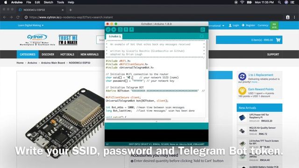Open UPS Power HAT for Raspberry Pi product

259,116
